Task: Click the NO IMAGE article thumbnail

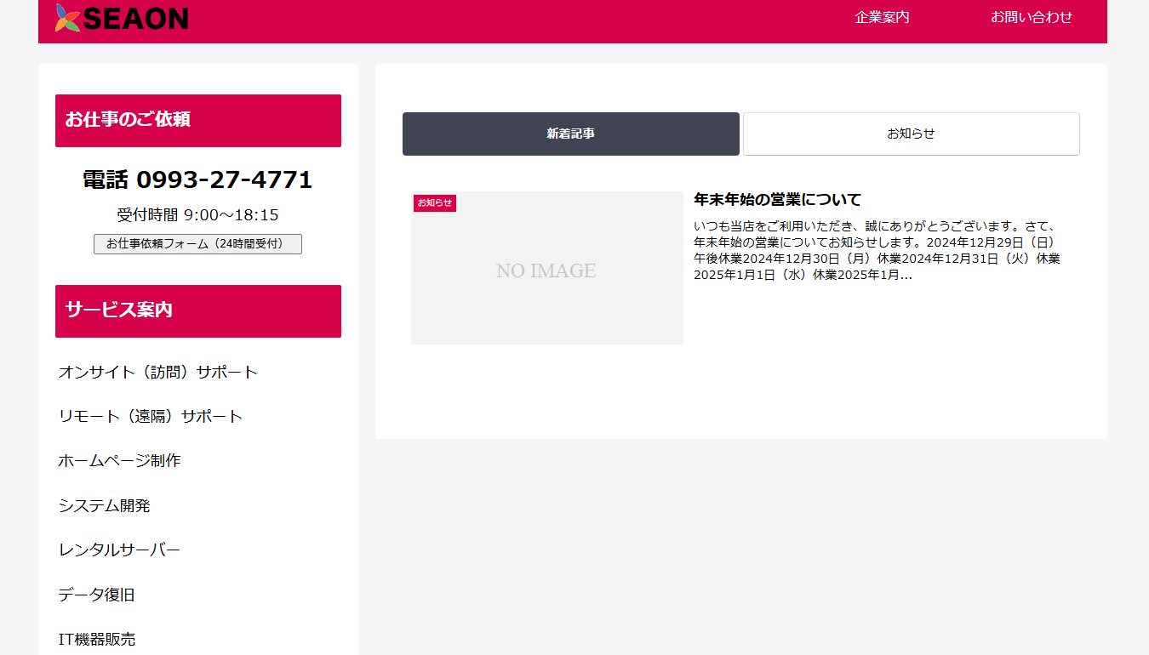Action: pyautogui.click(x=547, y=268)
